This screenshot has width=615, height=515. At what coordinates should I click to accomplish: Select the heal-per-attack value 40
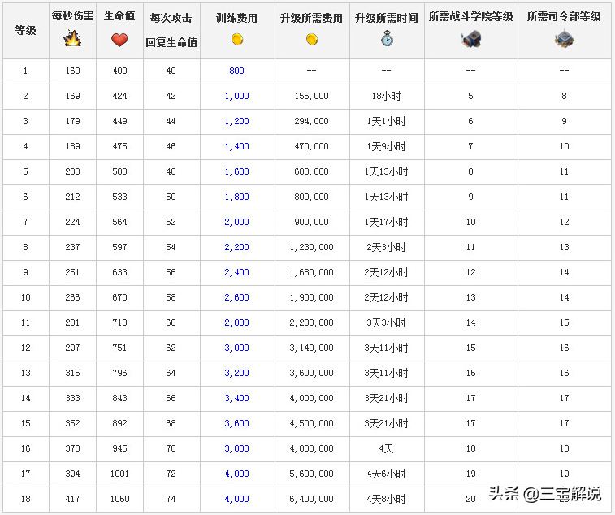coord(171,71)
